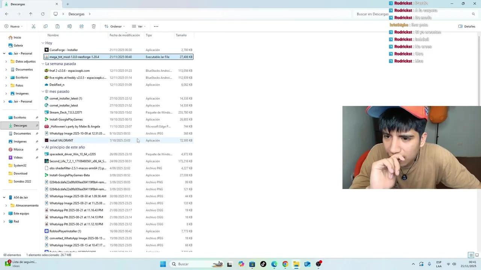
Task: Open the Ordenar dropdown
Action: pos(115,26)
